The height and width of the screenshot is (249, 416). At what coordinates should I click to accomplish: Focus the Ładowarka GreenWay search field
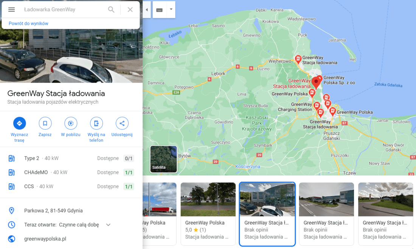click(x=63, y=9)
